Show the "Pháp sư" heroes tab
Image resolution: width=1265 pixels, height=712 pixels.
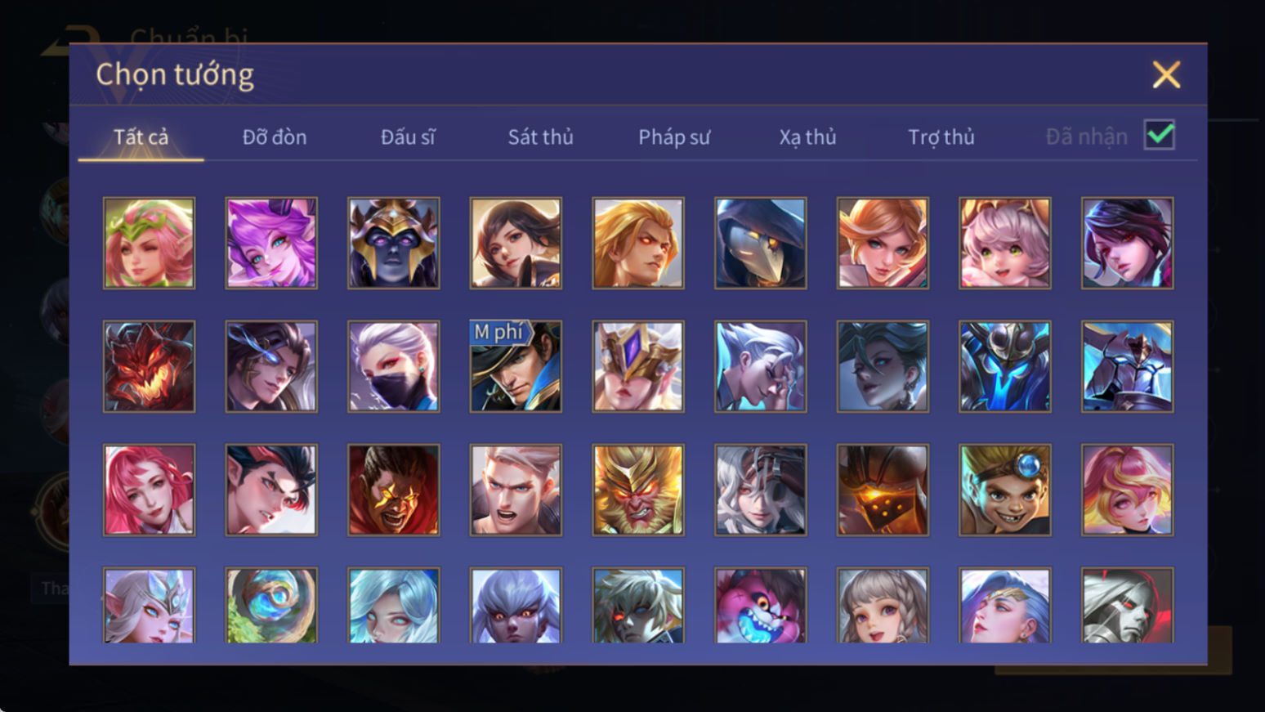point(674,137)
